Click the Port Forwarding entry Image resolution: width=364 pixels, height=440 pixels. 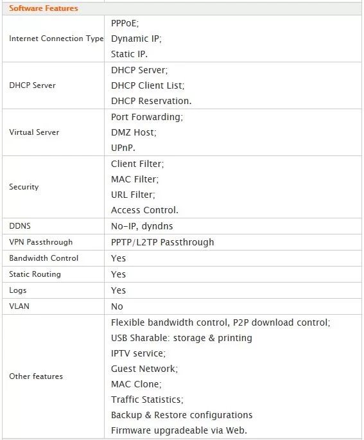[147, 117]
